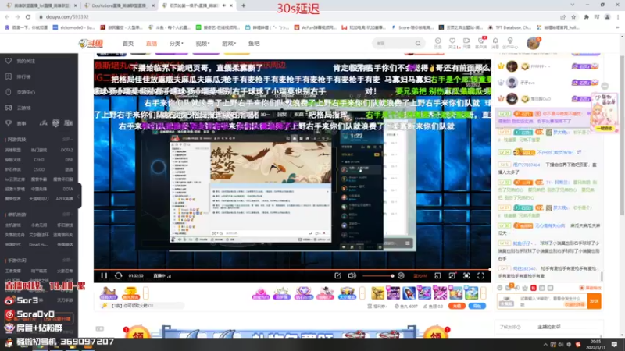
Task: Click the orange 充值 recharge button
Action: [x=457, y=306]
